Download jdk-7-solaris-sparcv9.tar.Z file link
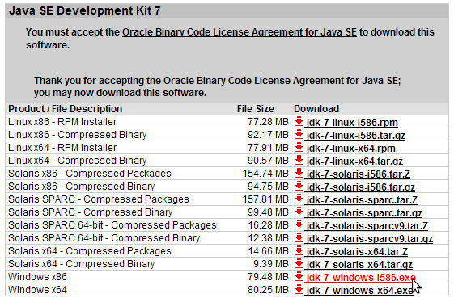This screenshot has height=302, width=454. pyautogui.click(x=367, y=226)
